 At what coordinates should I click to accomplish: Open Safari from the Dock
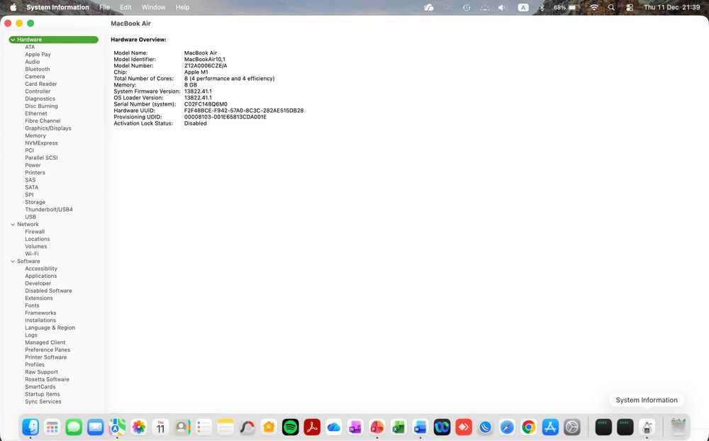[507, 427]
